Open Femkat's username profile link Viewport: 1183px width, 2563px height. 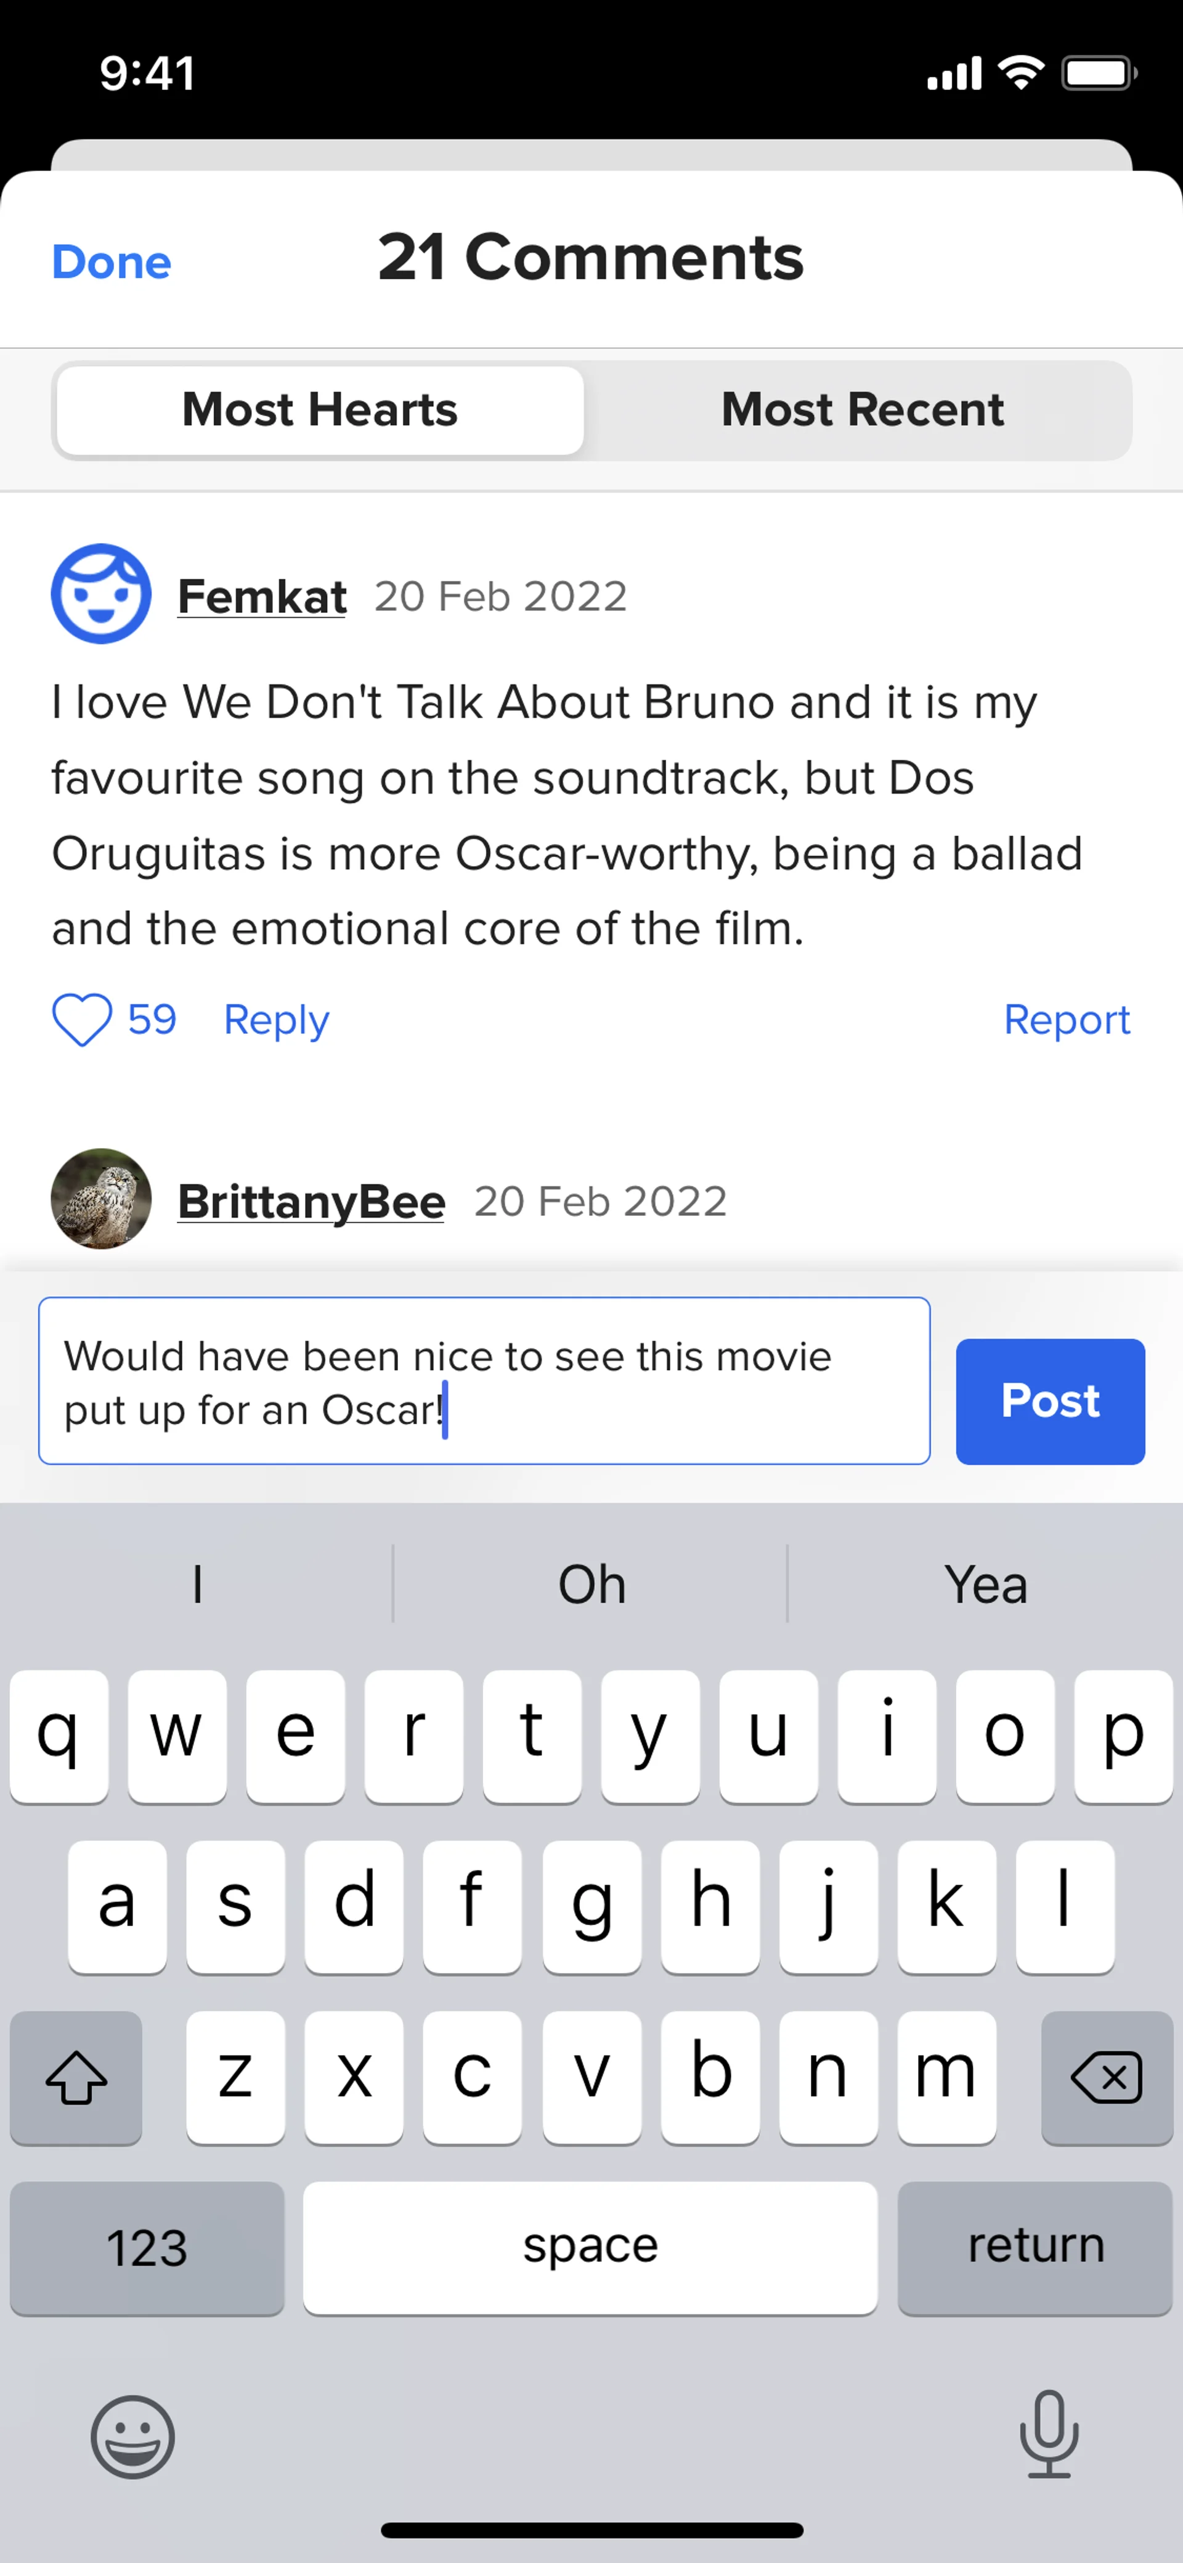pos(262,597)
